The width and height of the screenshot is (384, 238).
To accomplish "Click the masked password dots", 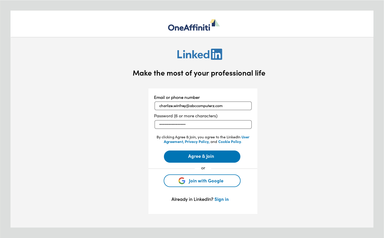I will 172,125.
